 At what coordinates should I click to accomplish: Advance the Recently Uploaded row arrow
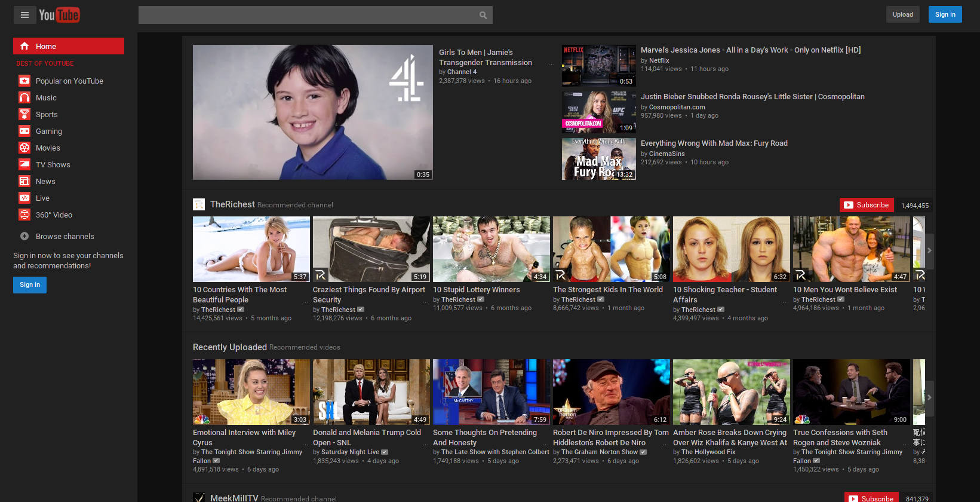pyautogui.click(x=929, y=397)
